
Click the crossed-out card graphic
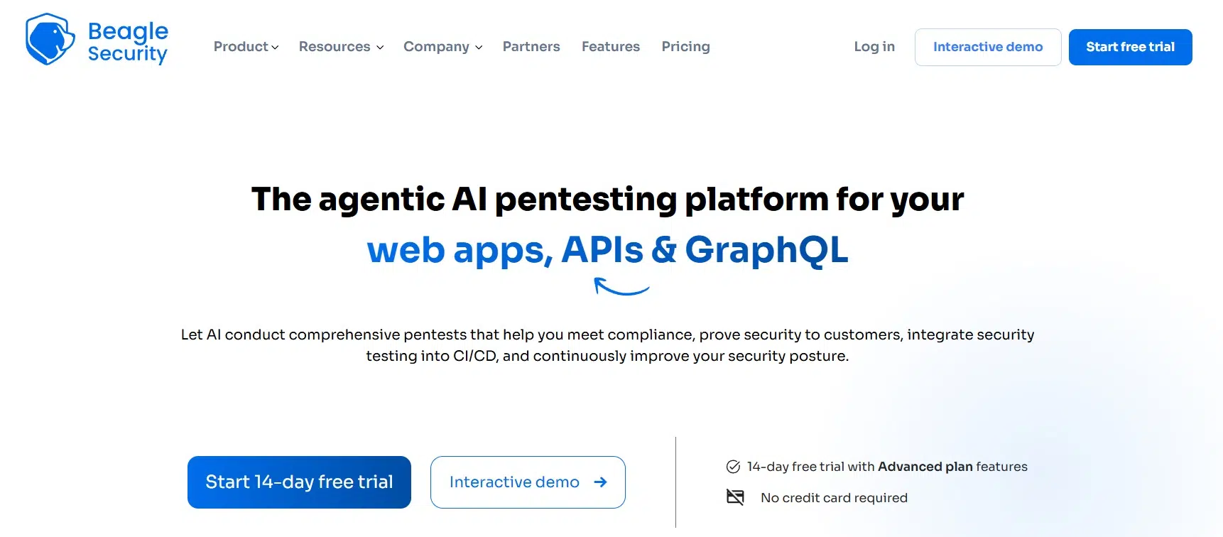[735, 497]
